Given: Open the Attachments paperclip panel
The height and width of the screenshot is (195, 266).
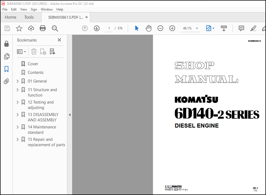Looking at the screenshot, I should click(x=6, y=81).
